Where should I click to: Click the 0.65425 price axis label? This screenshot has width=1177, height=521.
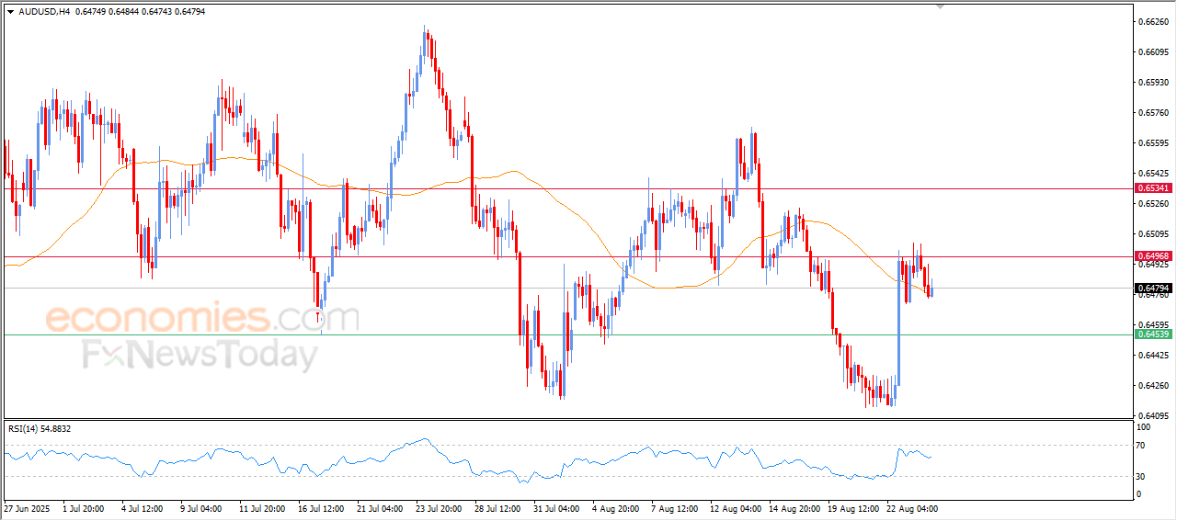click(1154, 174)
